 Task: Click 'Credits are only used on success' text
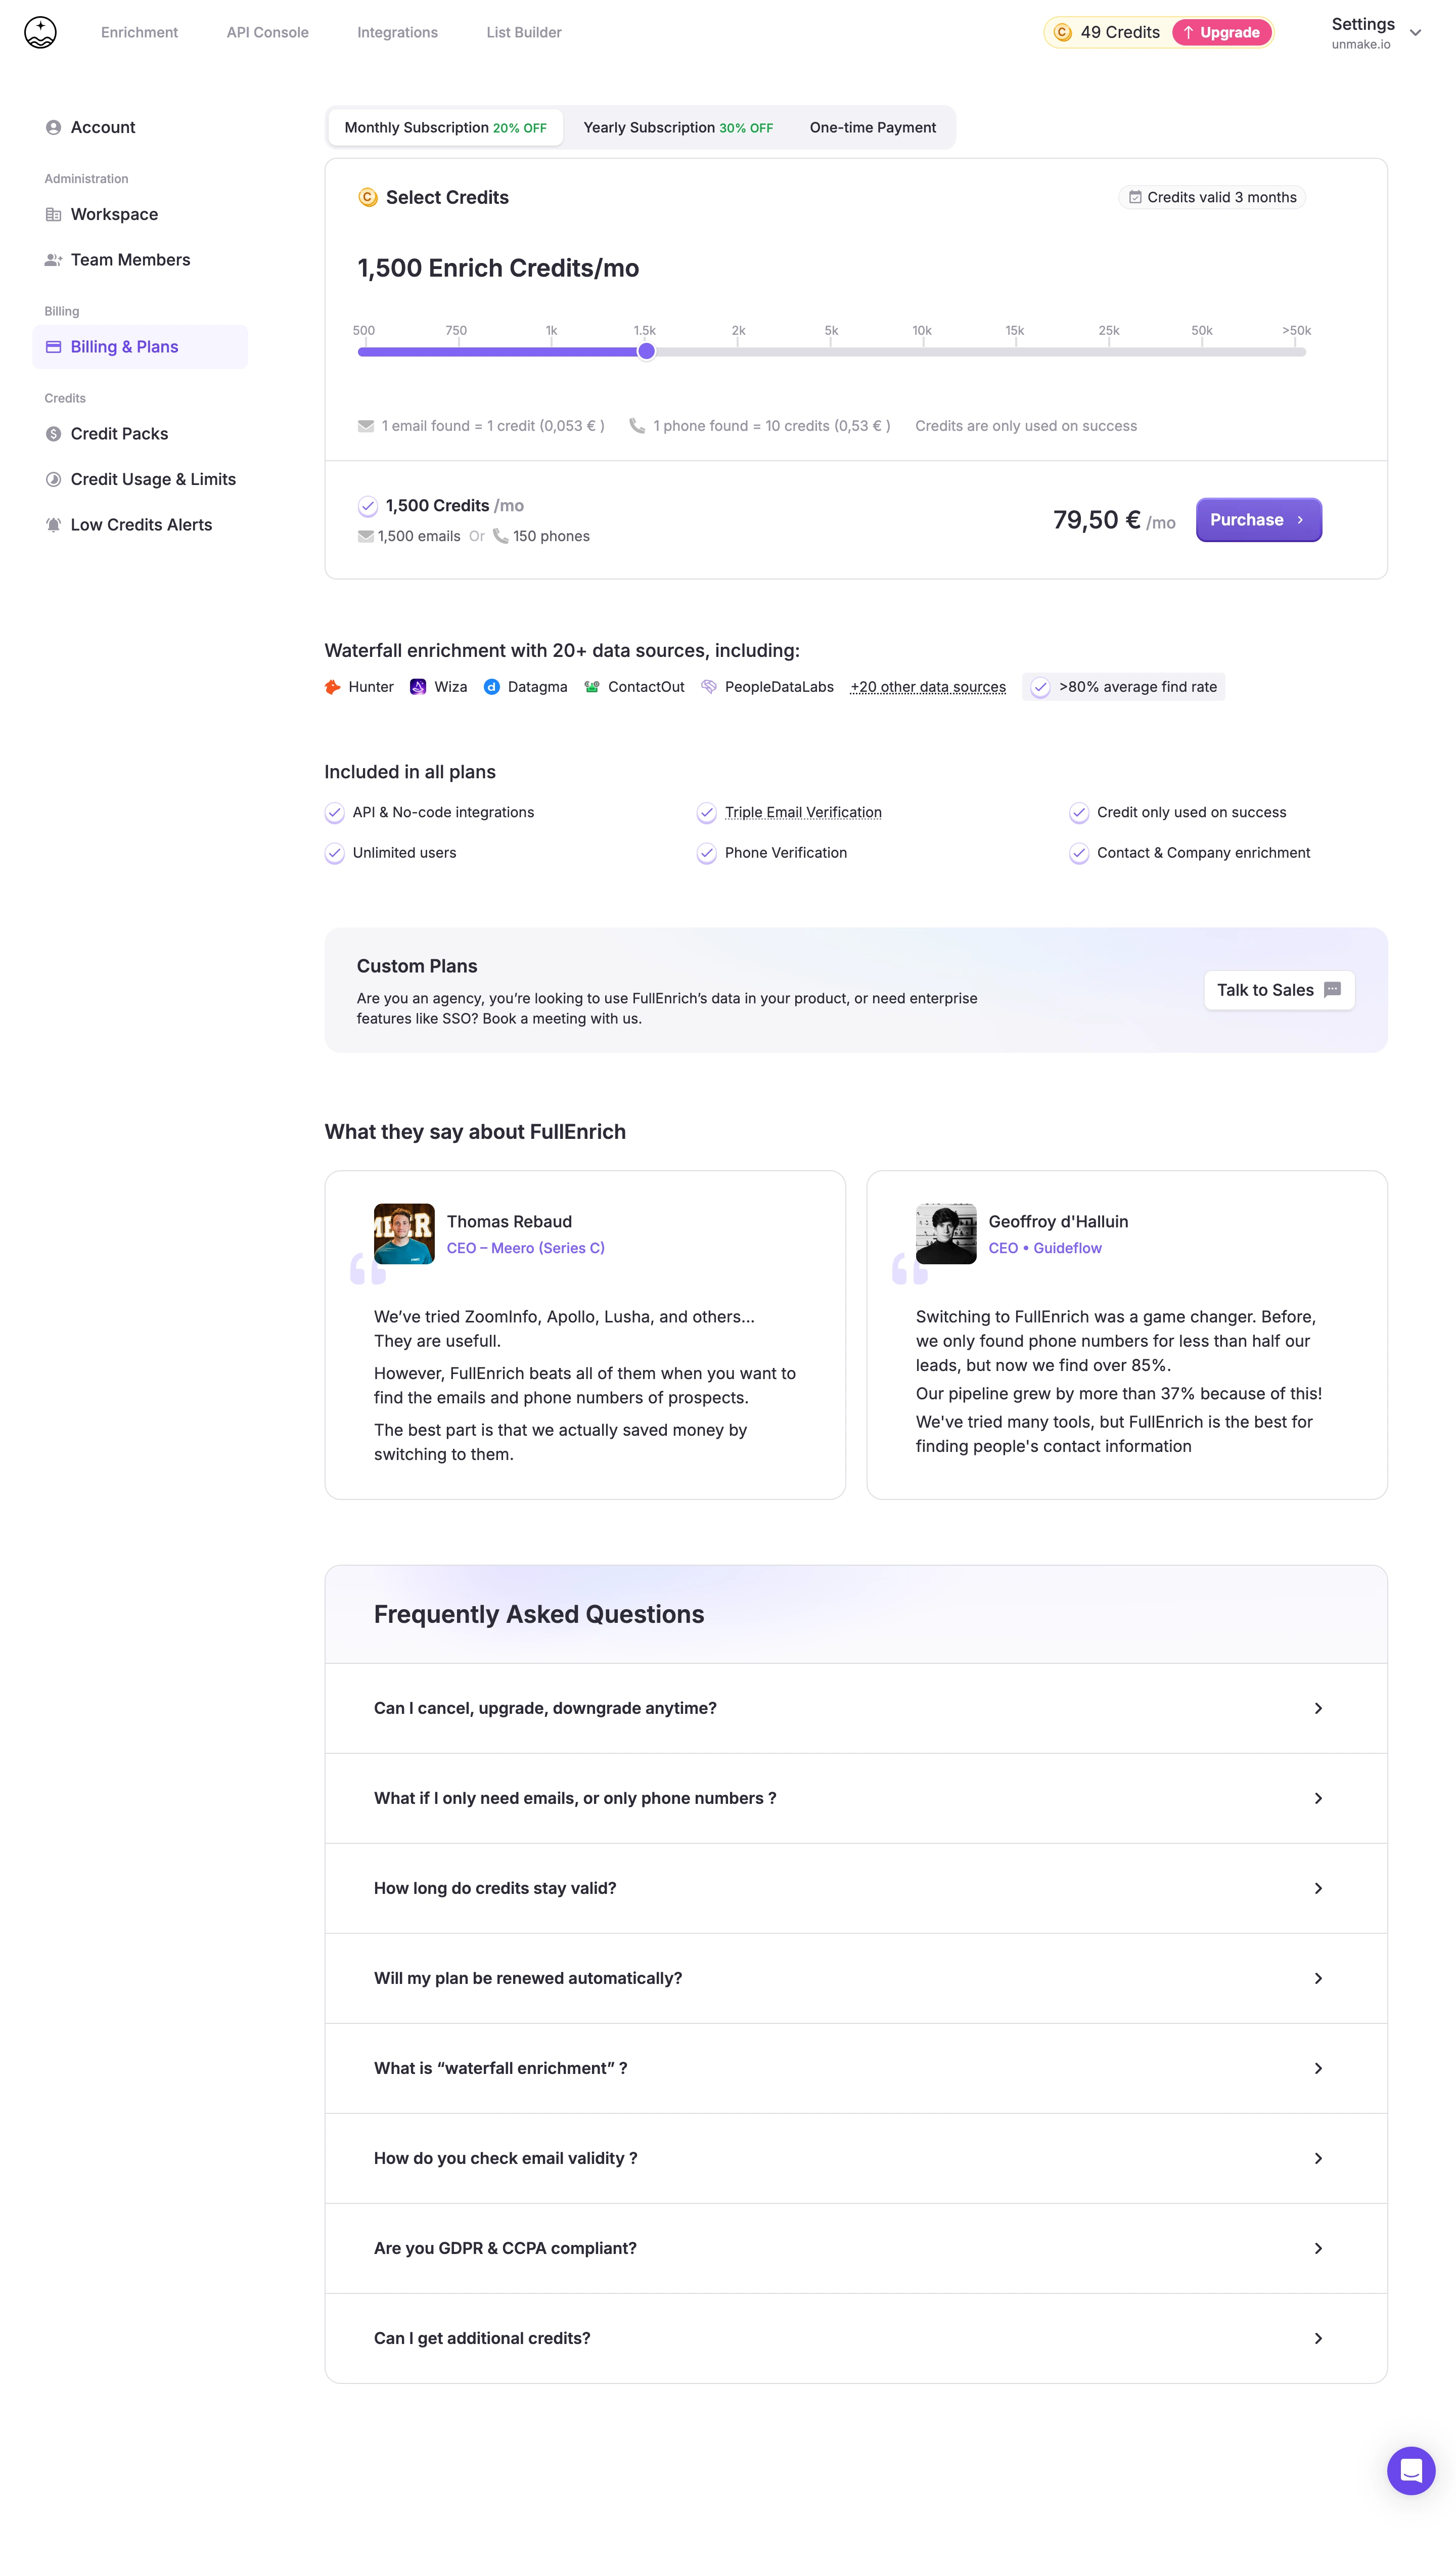(x=1026, y=426)
